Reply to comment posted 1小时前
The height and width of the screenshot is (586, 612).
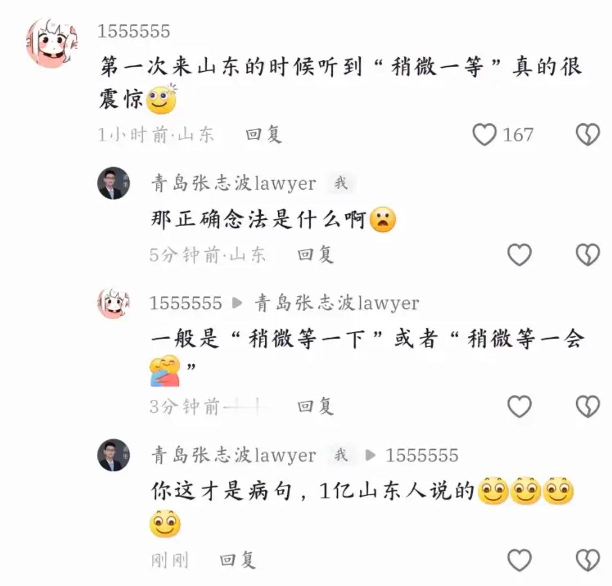pyautogui.click(x=264, y=134)
